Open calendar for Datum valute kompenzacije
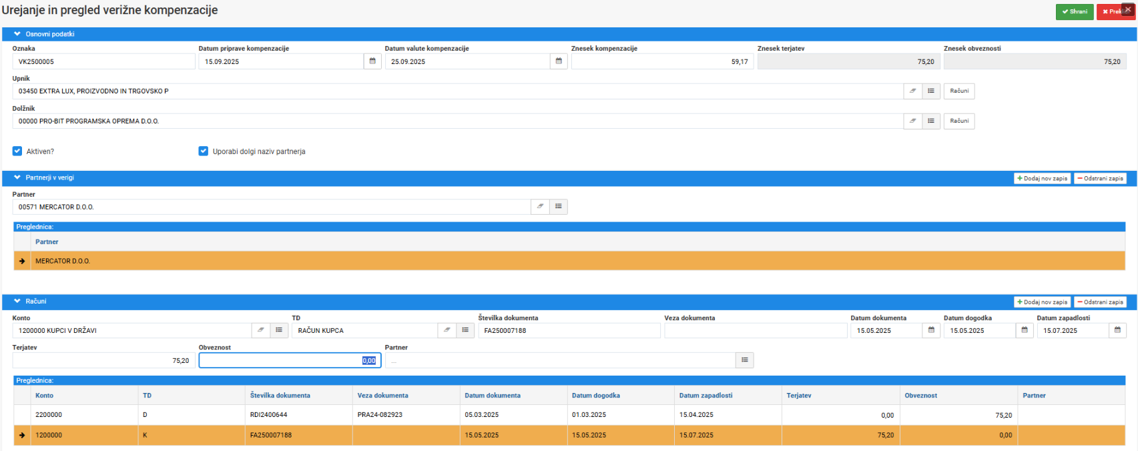 click(559, 61)
